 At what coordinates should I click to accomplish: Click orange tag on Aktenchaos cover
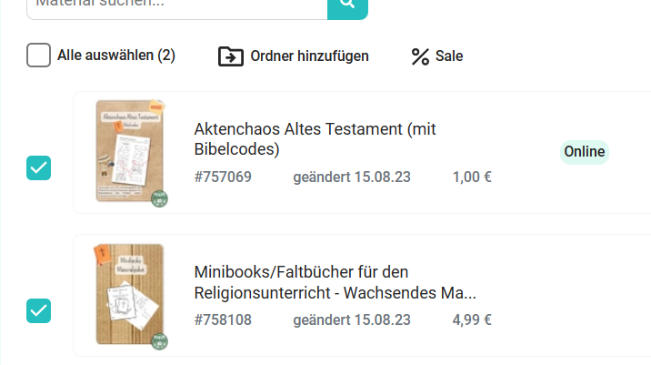coord(155,107)
